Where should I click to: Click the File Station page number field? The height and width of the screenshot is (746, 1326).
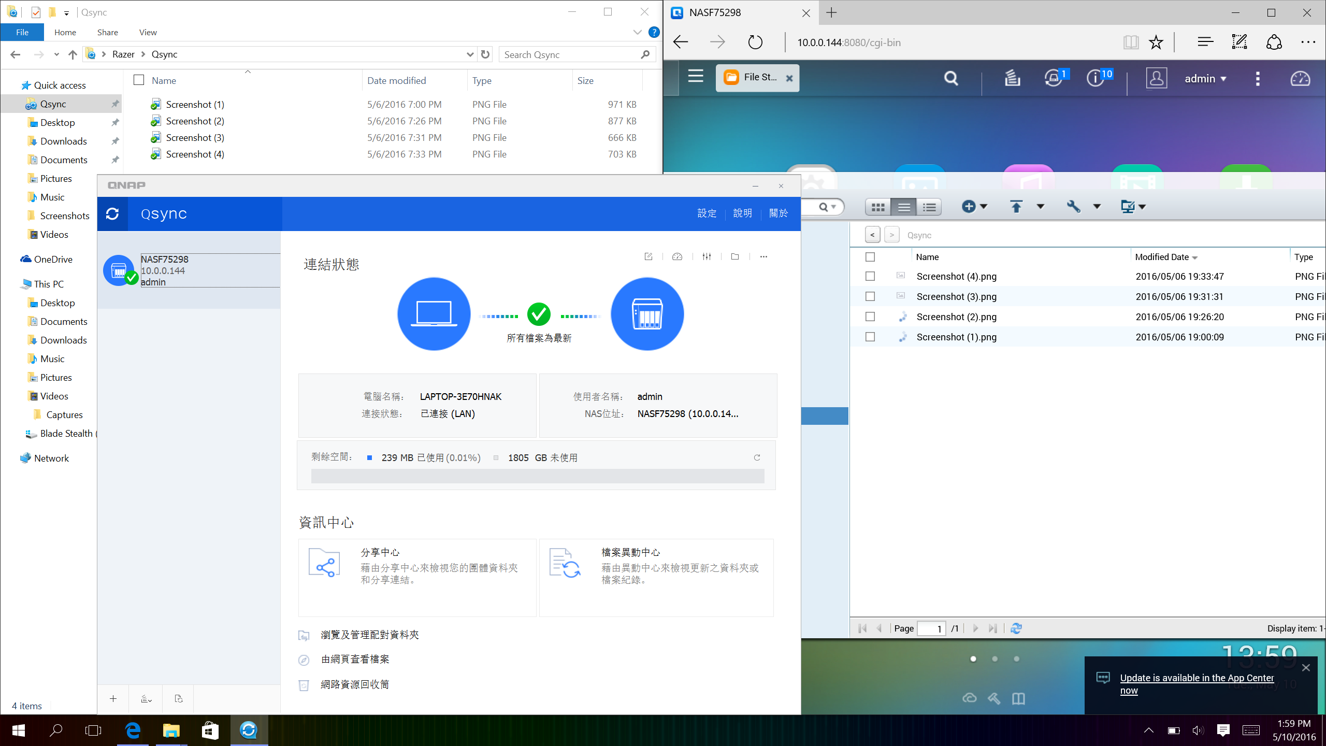pyautogui.click(x=931, y=628)
